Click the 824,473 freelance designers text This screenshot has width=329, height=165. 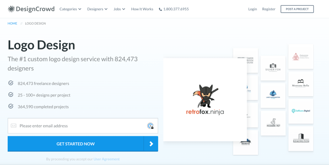pos(43,83)
